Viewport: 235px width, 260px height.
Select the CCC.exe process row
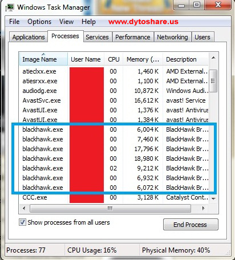pyautogui.click(x=114, y=197)
